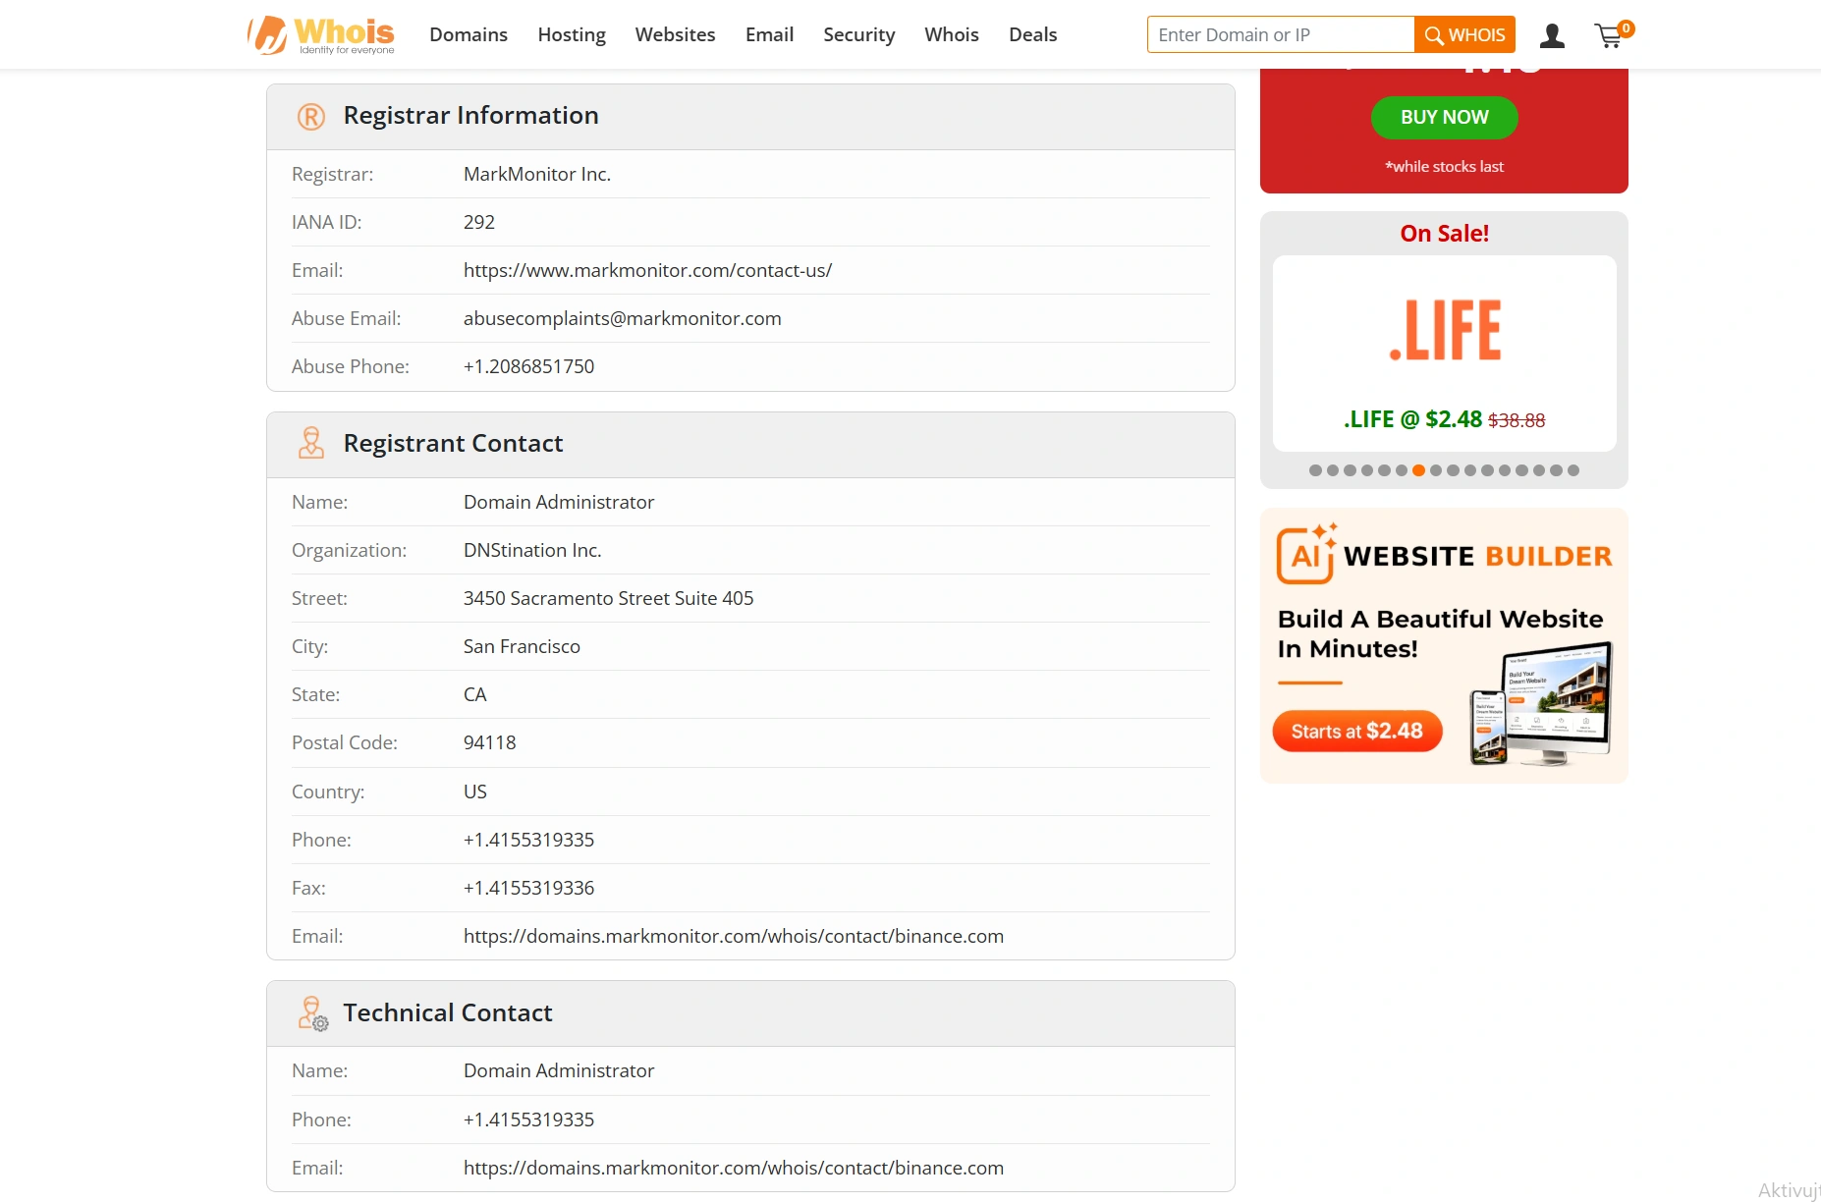Select the currently highlighted orange carousel dot
The height and width of the screenshot is (1202, 1821).
point(1417,470)
